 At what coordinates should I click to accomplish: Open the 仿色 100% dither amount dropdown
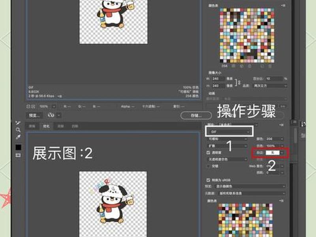tap(275, 146)
